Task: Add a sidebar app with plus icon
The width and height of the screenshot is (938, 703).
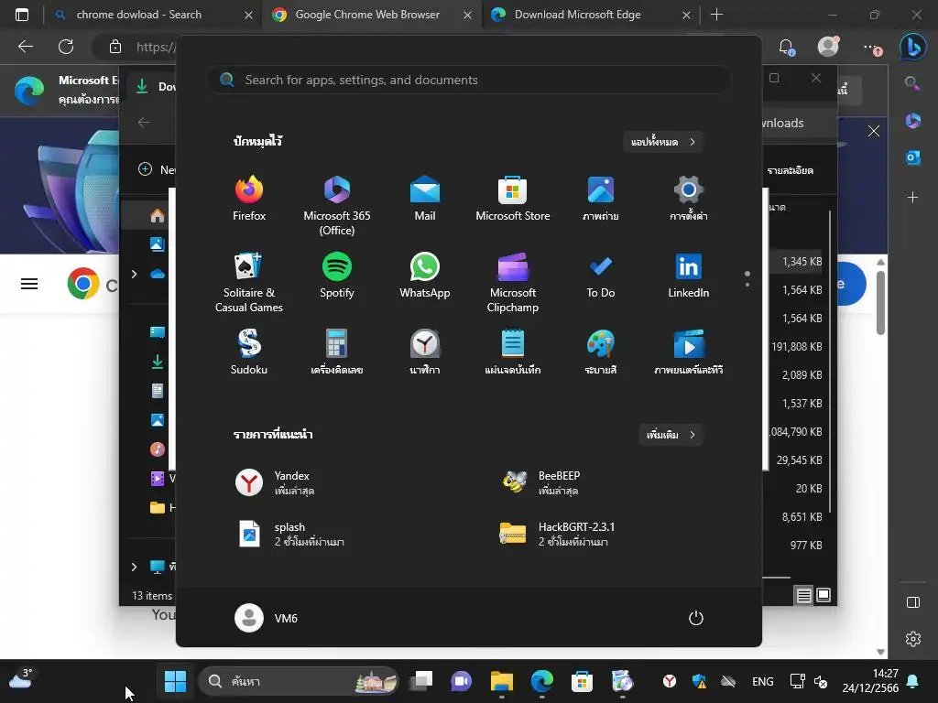Action: (913, 198)
